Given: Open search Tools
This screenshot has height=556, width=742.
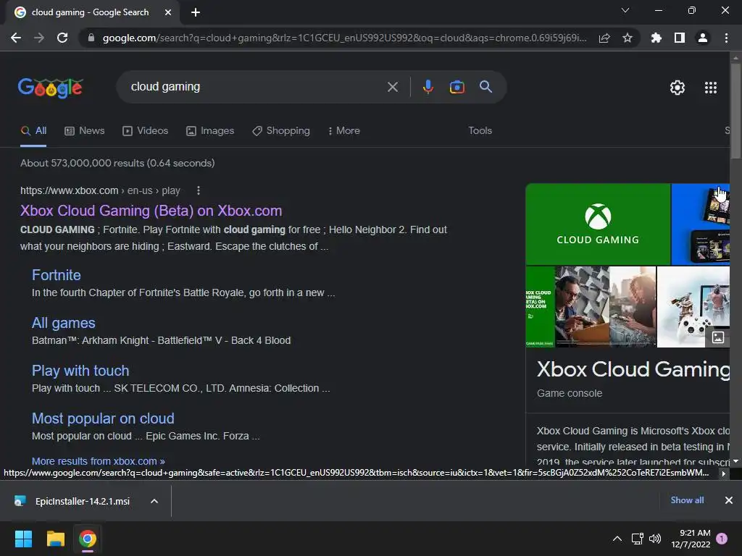Looking at the screenshot, I should click(480, 130).
